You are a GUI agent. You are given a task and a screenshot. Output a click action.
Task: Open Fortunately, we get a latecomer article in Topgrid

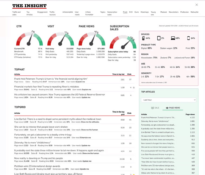pos(43,135)
